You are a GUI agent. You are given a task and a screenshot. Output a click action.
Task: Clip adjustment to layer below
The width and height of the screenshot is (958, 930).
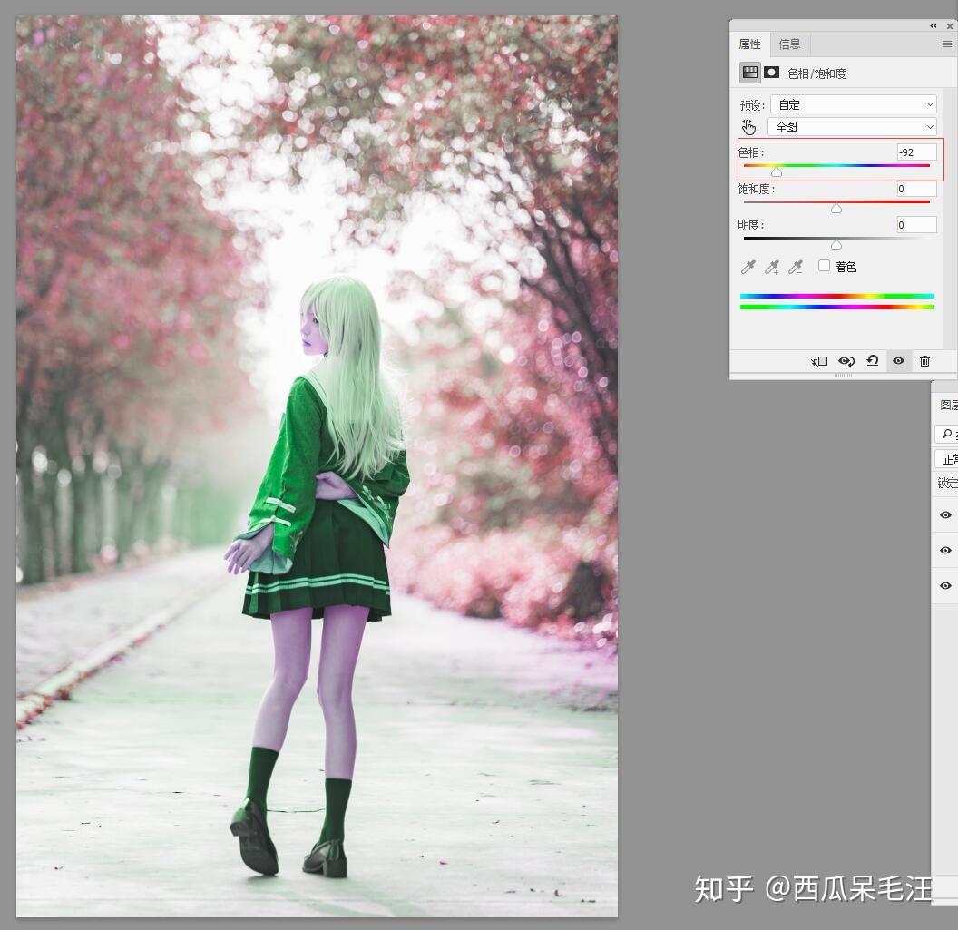click(x=819, y=361)
